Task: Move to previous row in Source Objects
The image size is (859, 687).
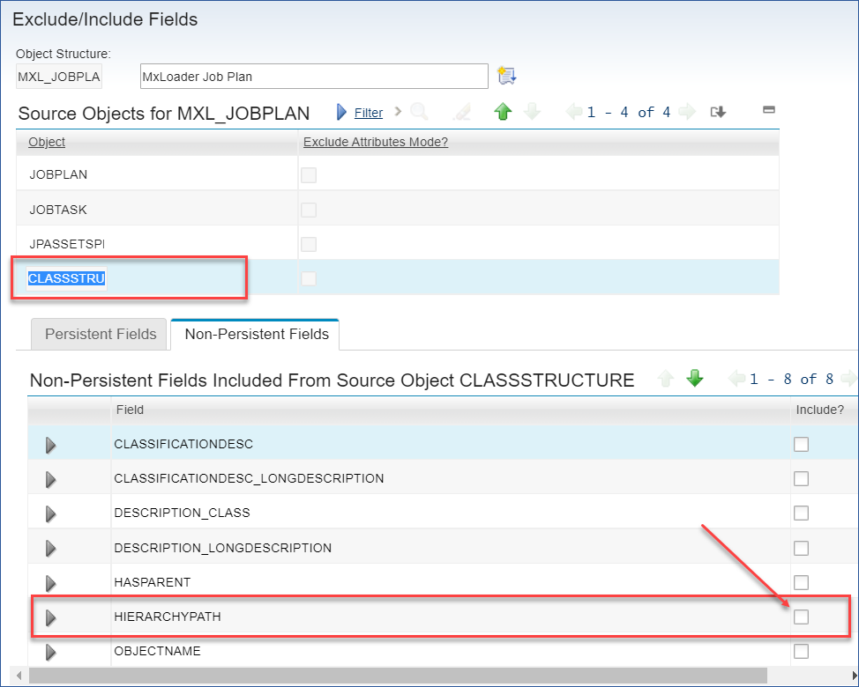Action: 503,112
